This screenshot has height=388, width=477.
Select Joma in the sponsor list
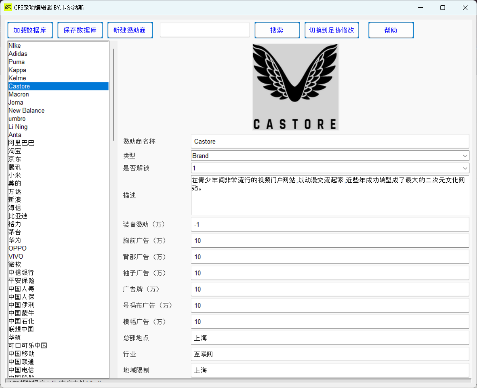(58, 103)
